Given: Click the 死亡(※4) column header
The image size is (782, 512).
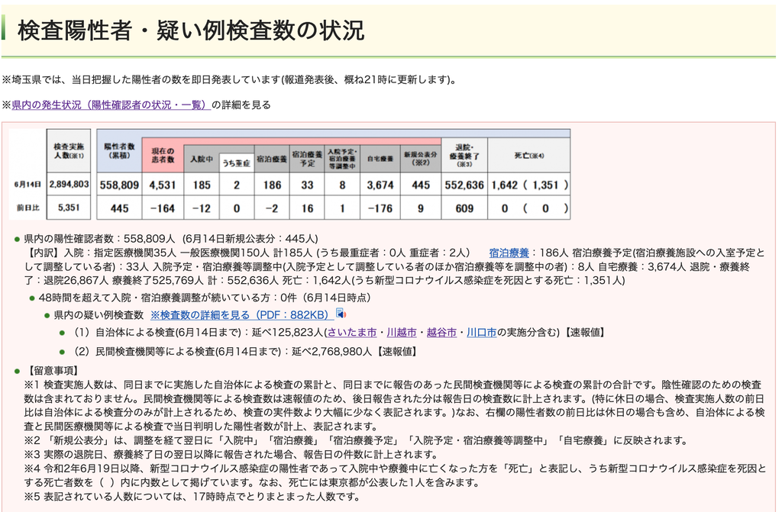Looking at the screenshot, I should [529, 156].
